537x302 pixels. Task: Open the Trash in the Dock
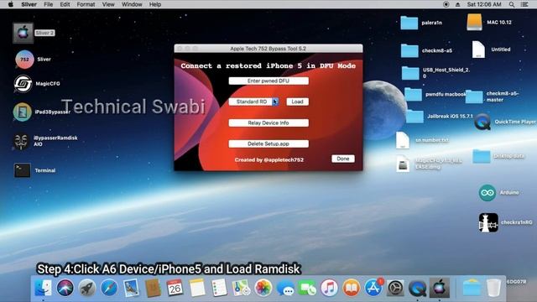click(x=493, y=288)
